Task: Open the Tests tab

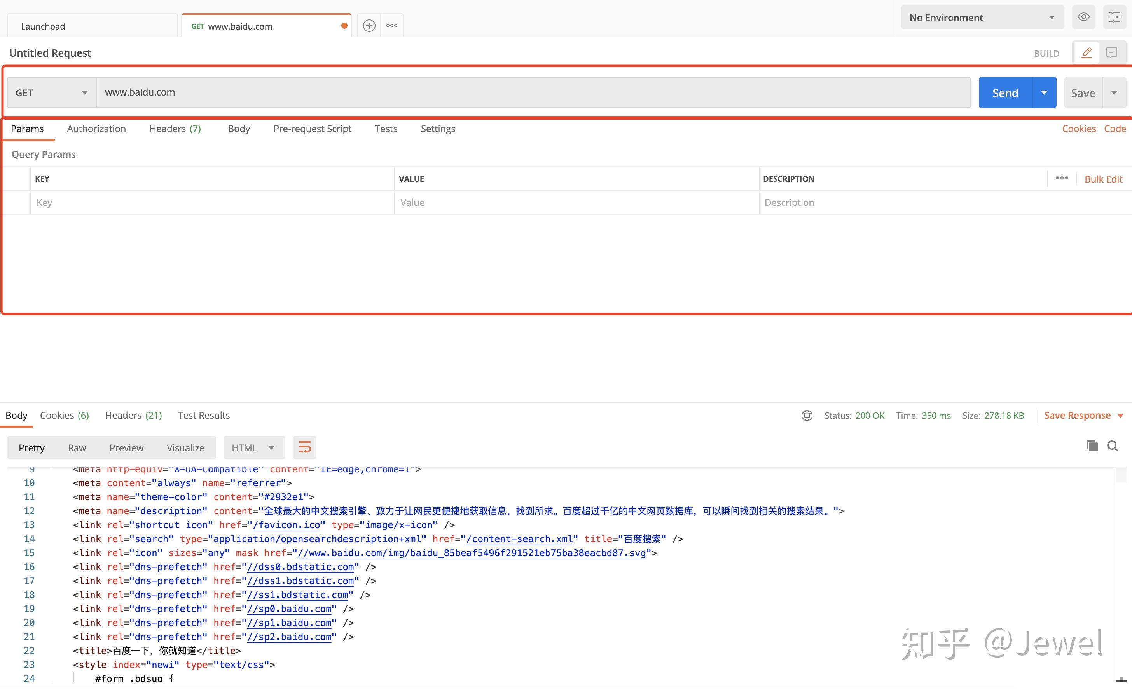Action: (386, 129)
